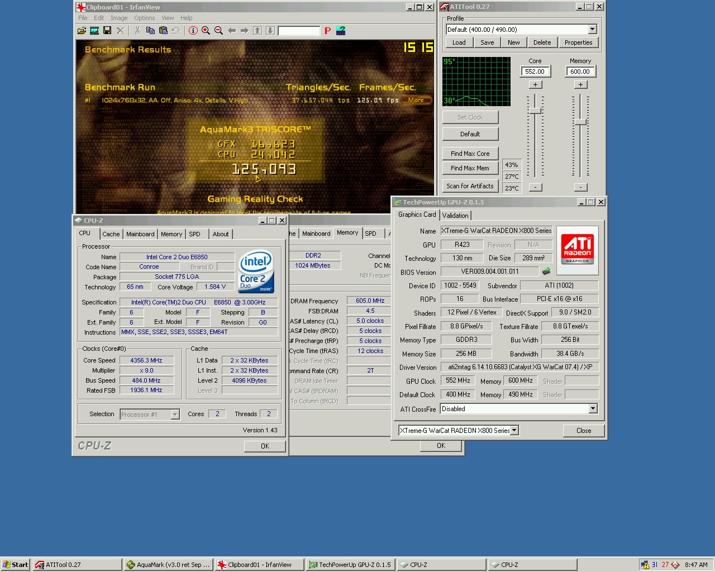The image size is (715, 572).
Task: Increase Memory clock with plus button
Action: point(580,84)
